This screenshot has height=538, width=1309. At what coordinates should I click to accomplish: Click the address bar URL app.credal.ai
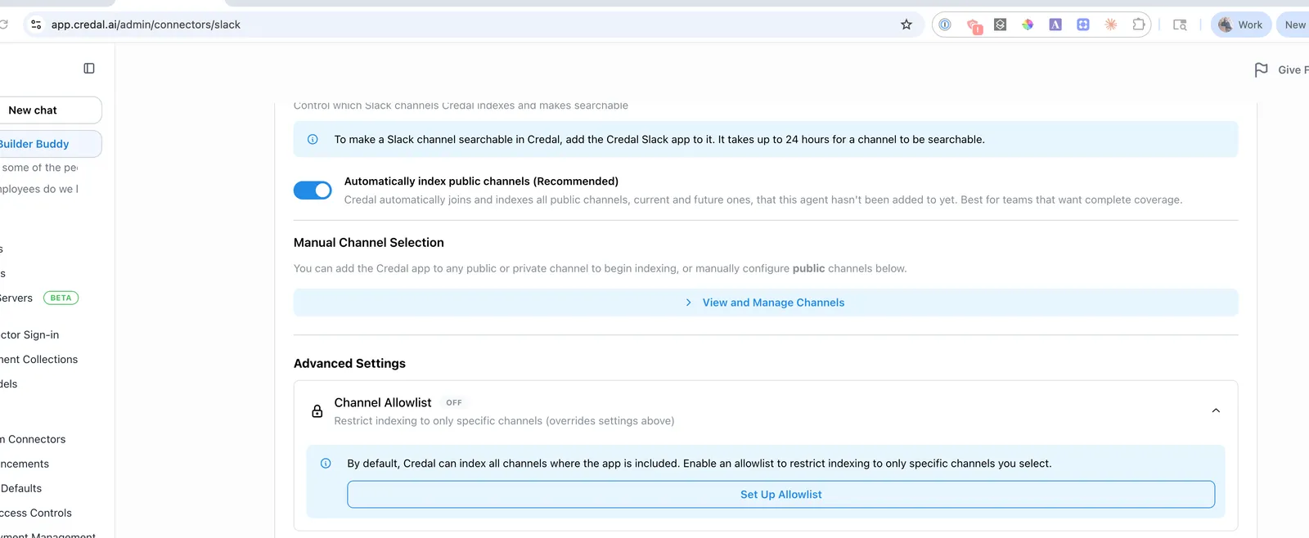(x=146, y=25)
